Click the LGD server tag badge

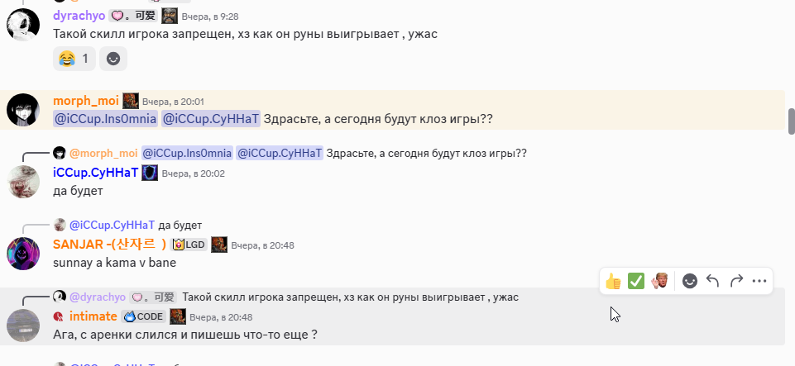[x=189, y=245]
